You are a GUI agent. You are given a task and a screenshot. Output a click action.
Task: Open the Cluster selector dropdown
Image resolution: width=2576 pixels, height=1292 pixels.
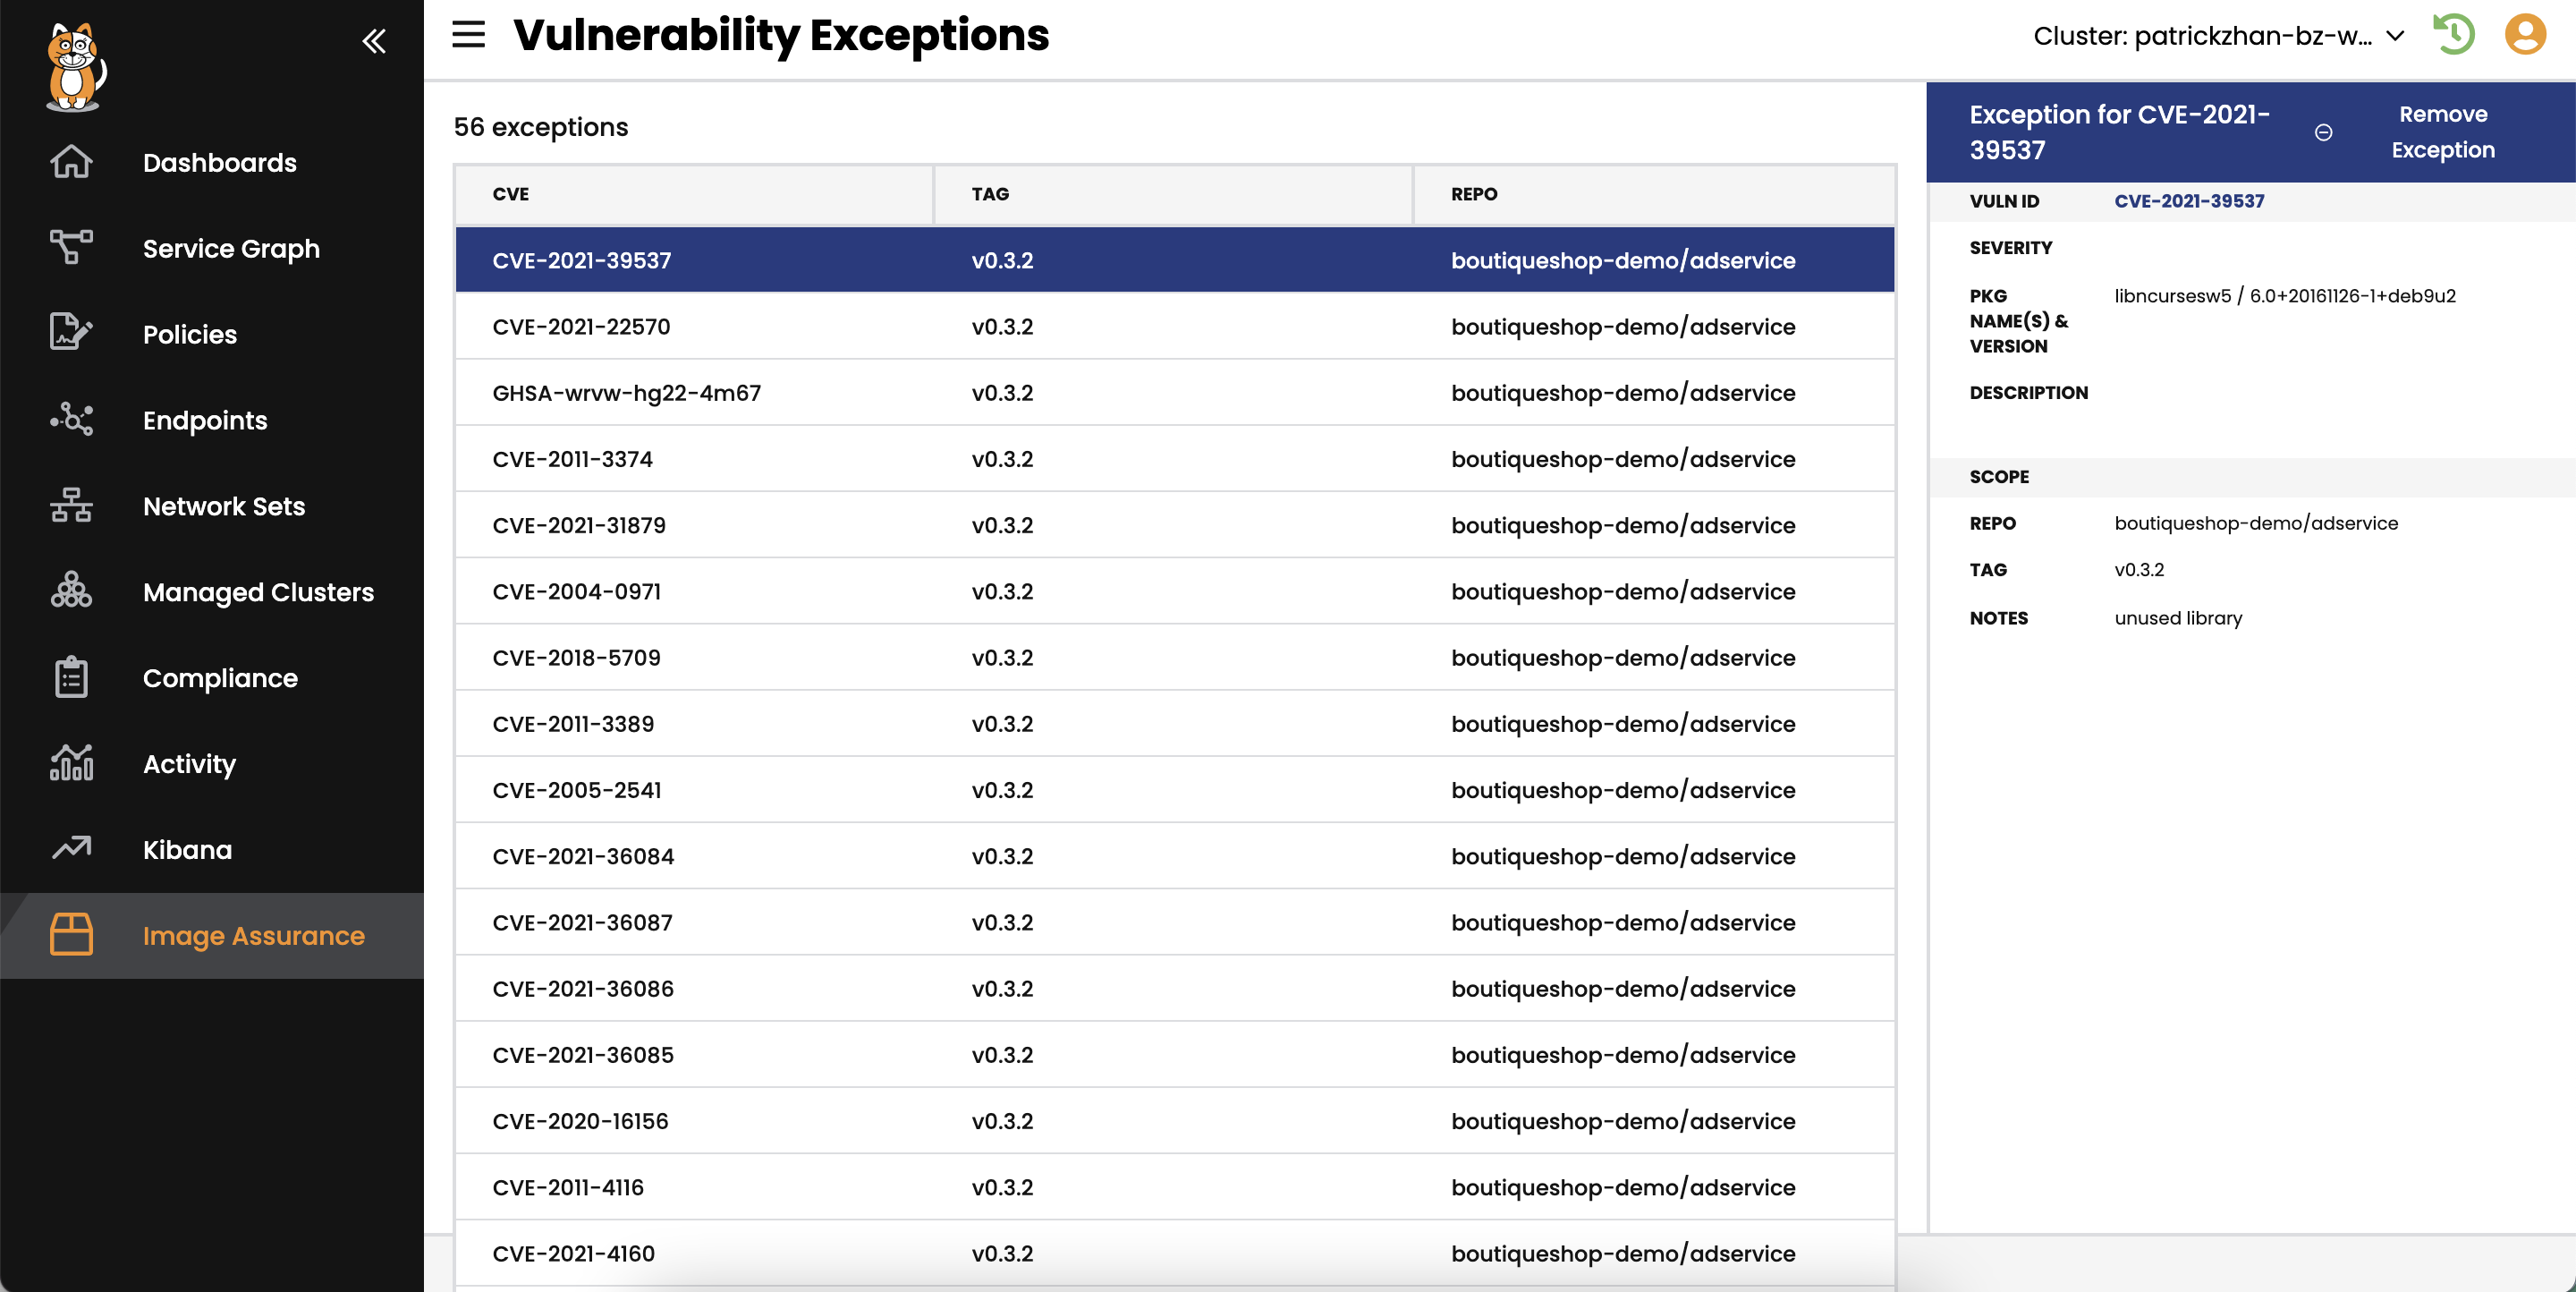[x=2218, y=36]
